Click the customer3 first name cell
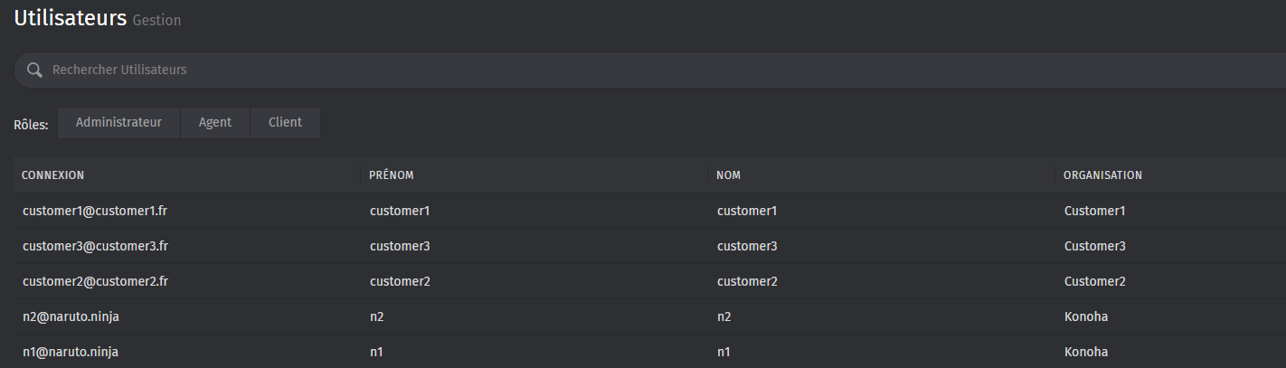The width and height of the screenshot is (1286, 368). 400,246
